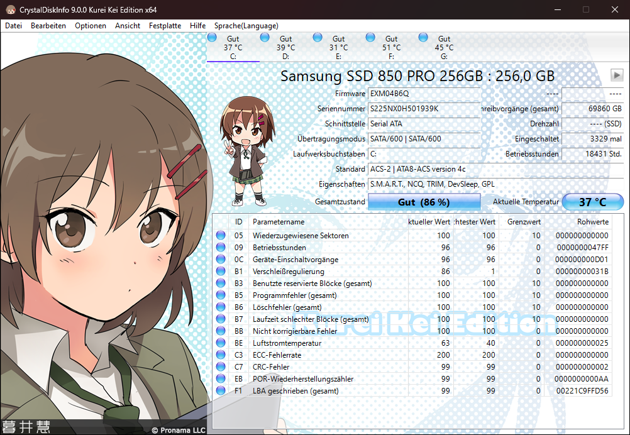Select drive D: status icon at 39 °C
The width and height of the screenshot is (630, 435).
click(x=265, y=38)
